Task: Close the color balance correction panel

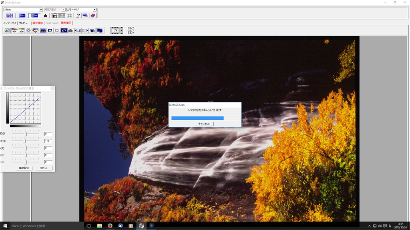Action: (52, 88)
